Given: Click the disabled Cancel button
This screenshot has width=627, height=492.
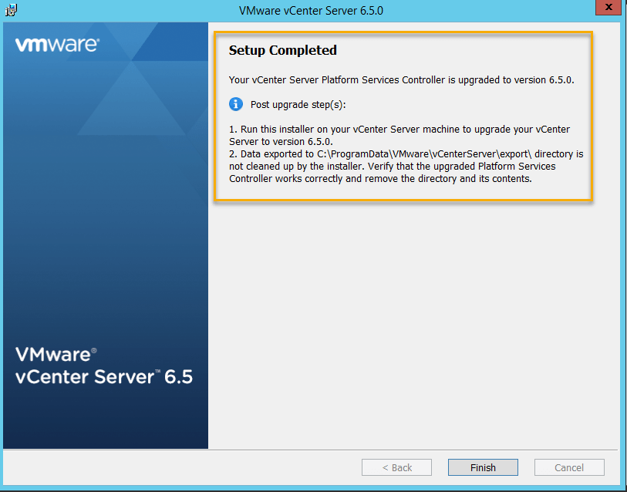Looking at the screenshot, I should click(x=569, y=467).
